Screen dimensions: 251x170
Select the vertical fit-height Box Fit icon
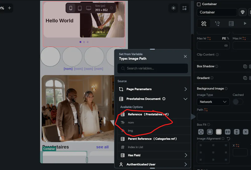[236, 132]
